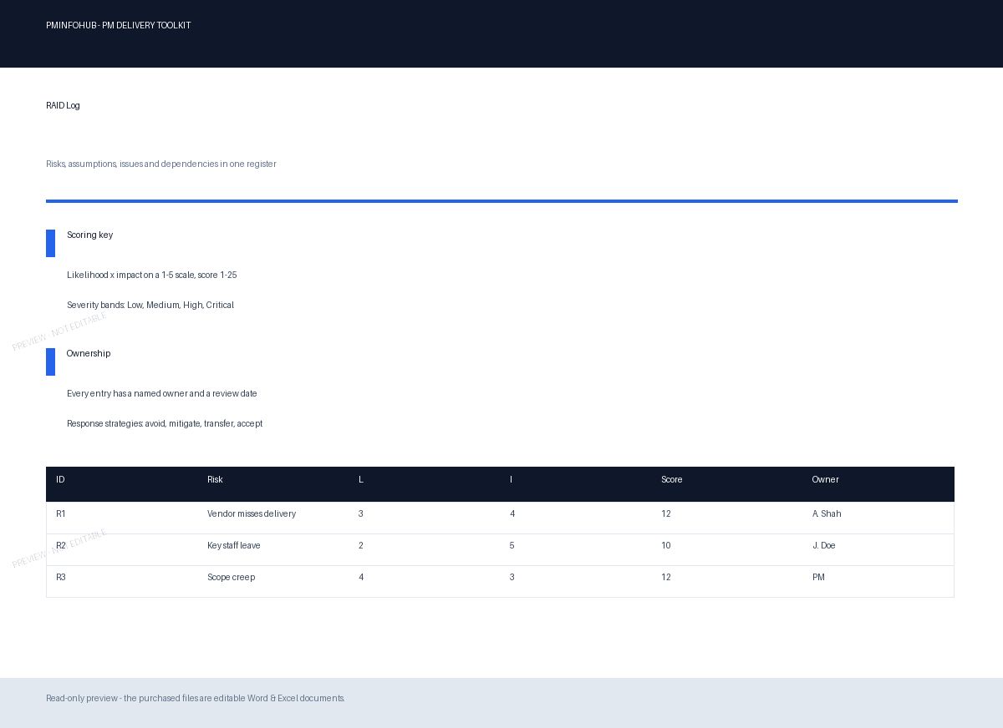Click the ID column header
The height and width of the screenshot is (728, 1003).
click(60, 479)
